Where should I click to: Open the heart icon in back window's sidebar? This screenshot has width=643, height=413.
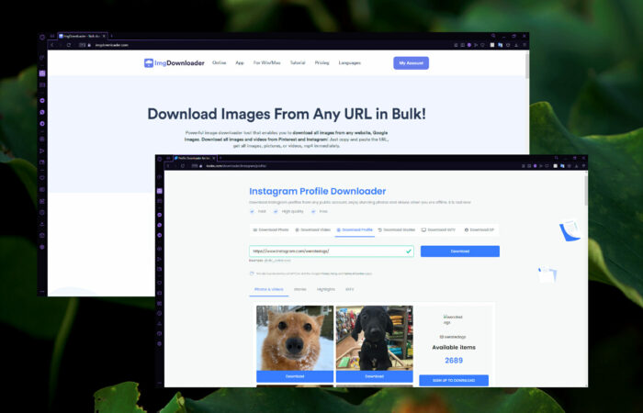tap(42, 178)
